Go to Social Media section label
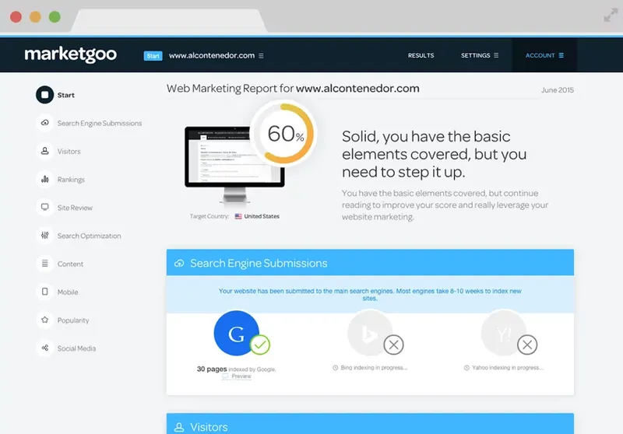This screenshot has width=623, height=434. point(76,348)
